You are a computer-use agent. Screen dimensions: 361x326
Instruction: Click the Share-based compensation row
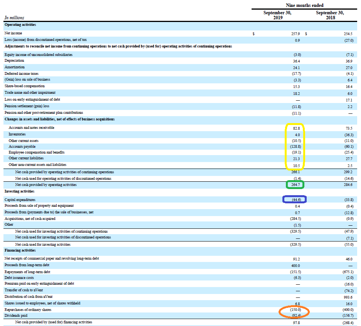[25, 86]
